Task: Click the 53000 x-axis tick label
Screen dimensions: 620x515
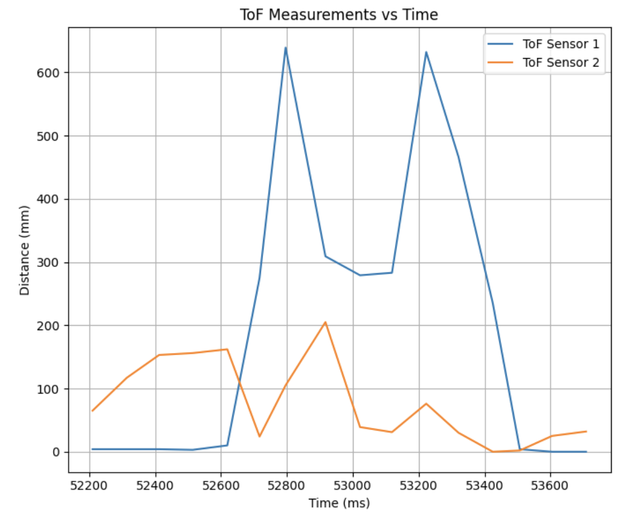Action: (353, 487)
